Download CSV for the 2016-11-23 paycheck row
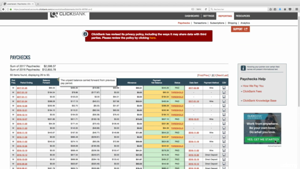This screenshot has height=169, width=300. pyautogui.click(x=224, y=128)
